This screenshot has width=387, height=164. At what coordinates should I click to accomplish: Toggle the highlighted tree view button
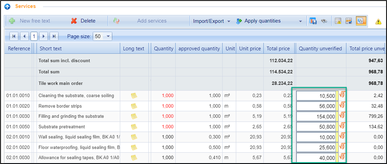click(361, 21)
